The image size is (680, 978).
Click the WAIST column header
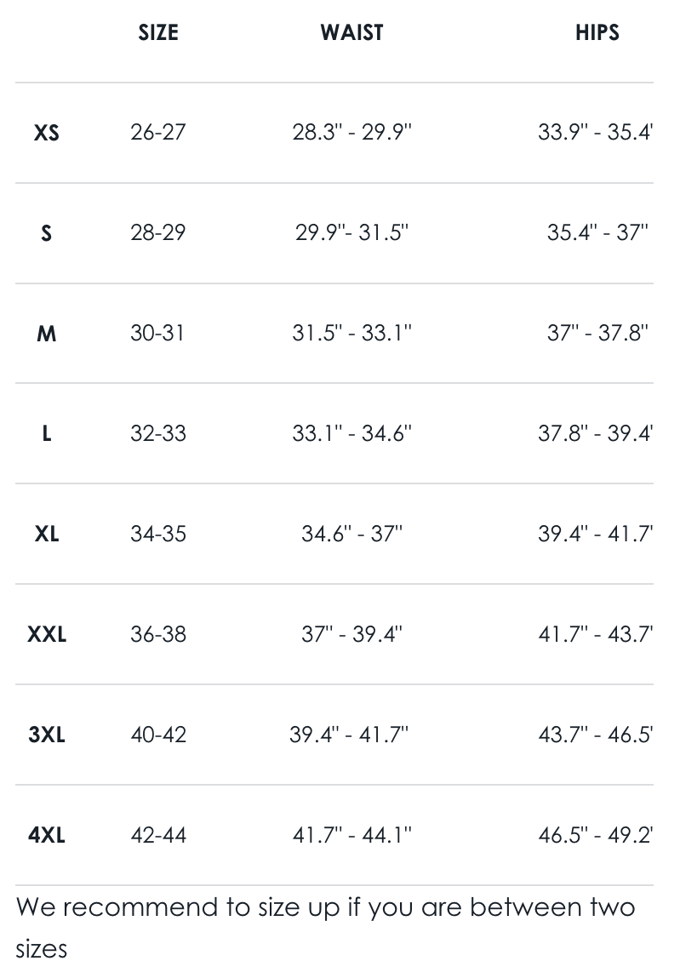click(x=351, y=33)
